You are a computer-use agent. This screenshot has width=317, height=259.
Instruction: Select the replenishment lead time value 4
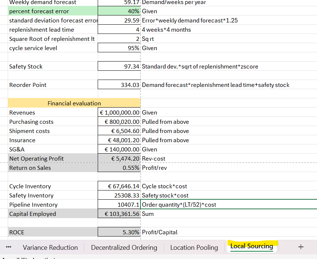point(119,30)
